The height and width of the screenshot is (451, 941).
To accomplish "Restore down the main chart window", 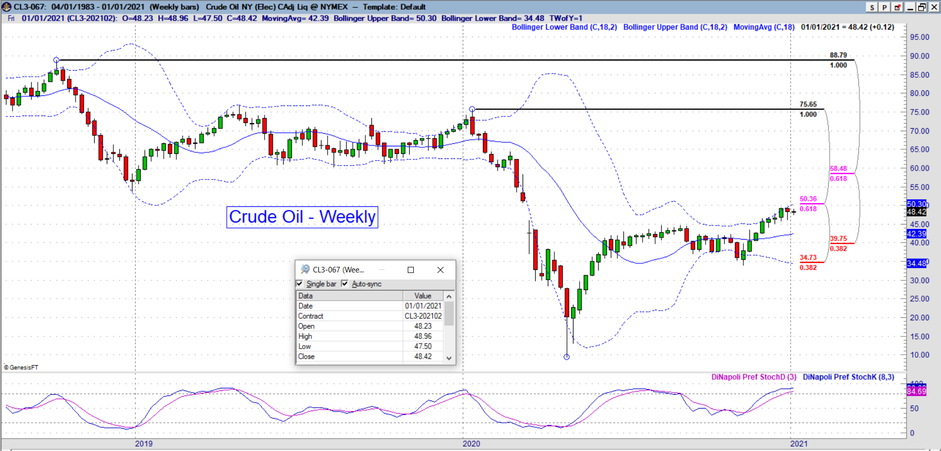I will point(922,7).
